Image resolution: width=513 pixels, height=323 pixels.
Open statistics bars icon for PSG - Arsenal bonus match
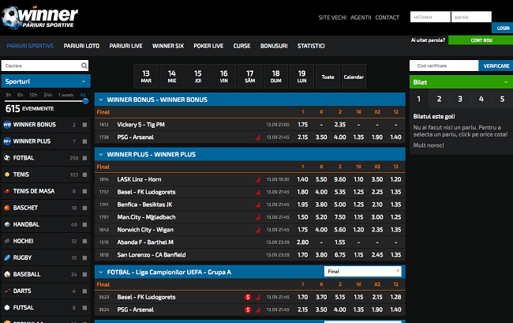(257, 137)
